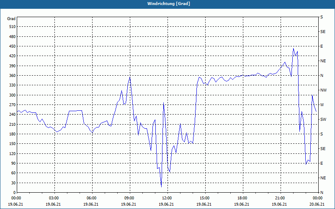Click the 330 value on the left axis

point(13,85)
